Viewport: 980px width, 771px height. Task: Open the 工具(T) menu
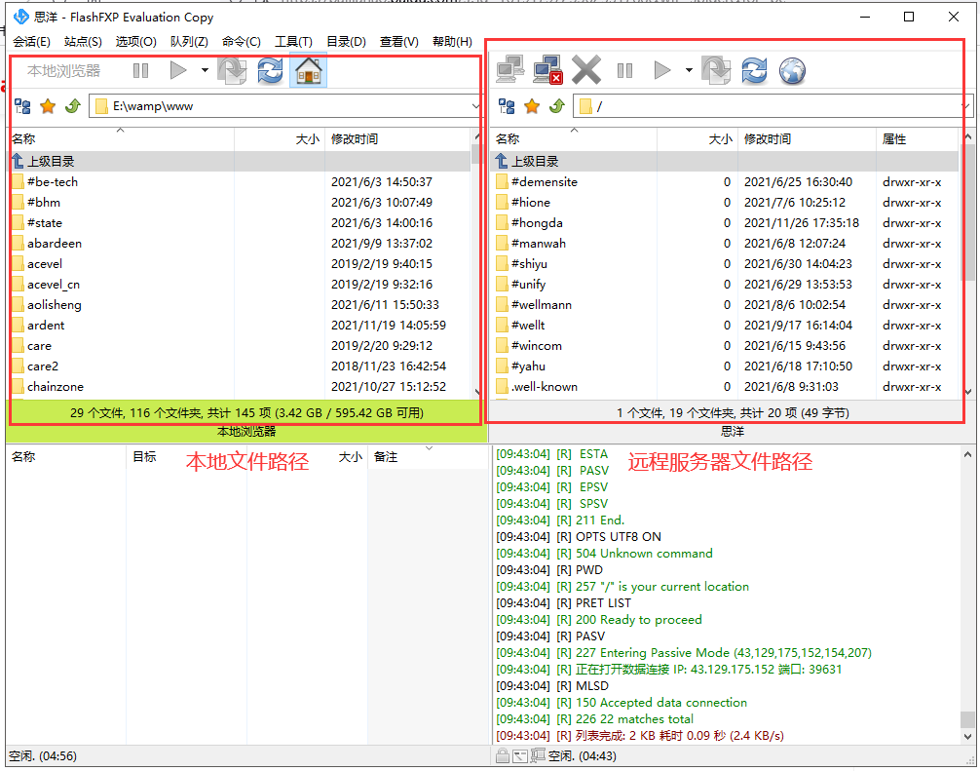point(293,42)
